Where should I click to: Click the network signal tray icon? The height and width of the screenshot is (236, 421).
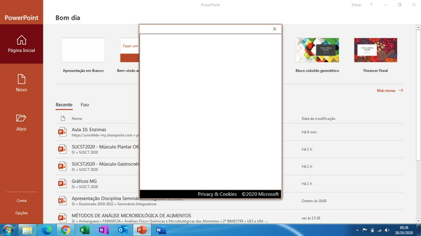380,230
